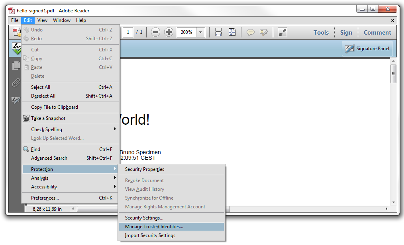The image size is (404, 245).
Task: Open the zoom level dropdown arrow
Action: tap(200, 32)
